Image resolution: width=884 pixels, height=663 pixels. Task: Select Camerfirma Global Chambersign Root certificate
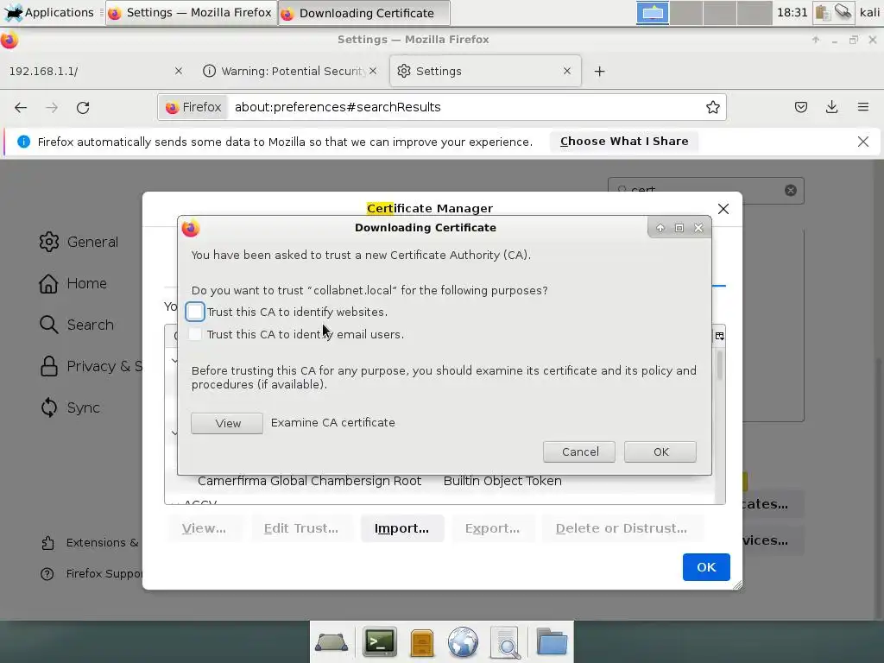click(x=310, y=481)
